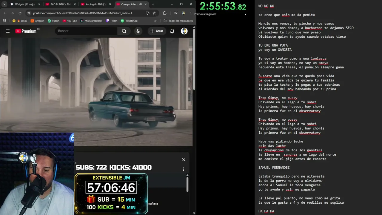Close the Conep tab
382x215 pixels.
tap(146, 4)
